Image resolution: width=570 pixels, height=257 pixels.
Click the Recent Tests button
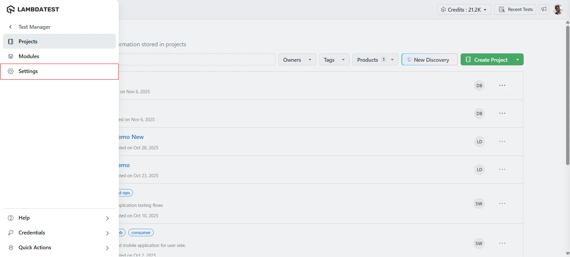point(515,9)
